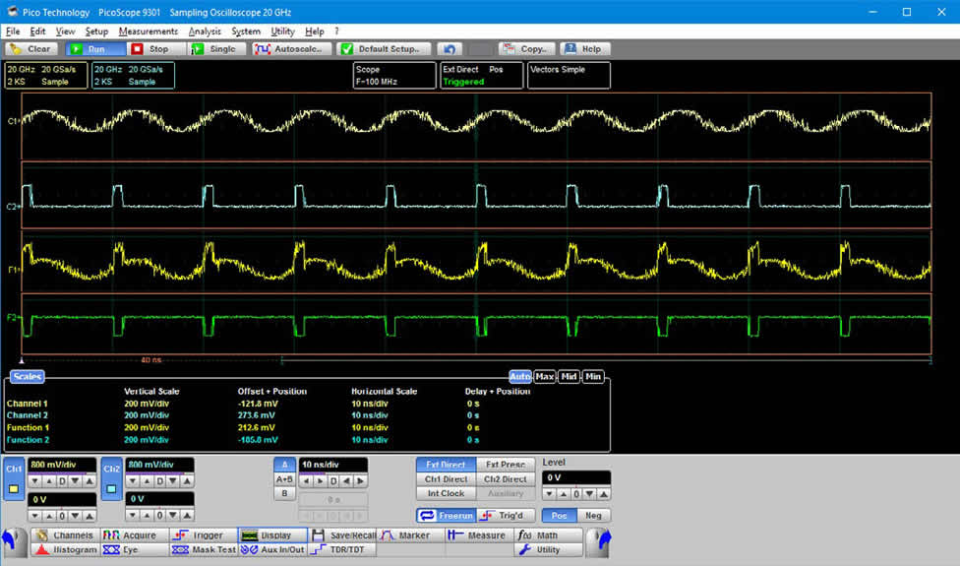This screenshot has width=960, height=566.
Task: Select Max scales display mode
Action: coord(544,376)
